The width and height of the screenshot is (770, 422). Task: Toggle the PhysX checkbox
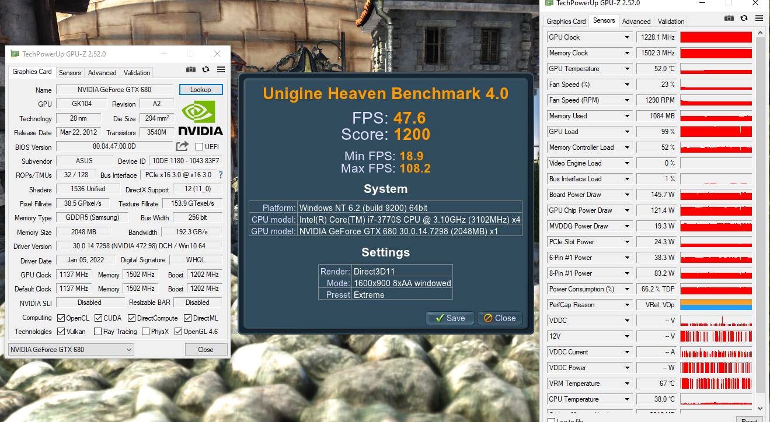(x=146, y=332)
